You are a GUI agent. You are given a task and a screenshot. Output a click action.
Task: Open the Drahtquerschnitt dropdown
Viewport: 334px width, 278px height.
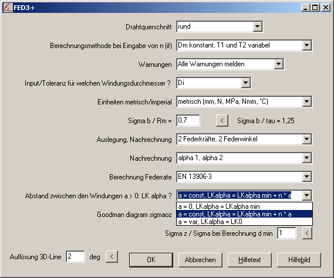pyautogui.click(x=257, y=26)
